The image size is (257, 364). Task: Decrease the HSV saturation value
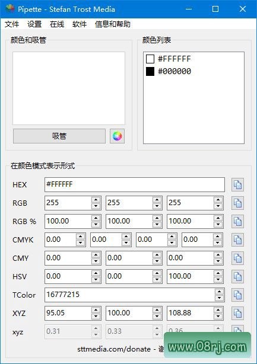click(157, 279)
